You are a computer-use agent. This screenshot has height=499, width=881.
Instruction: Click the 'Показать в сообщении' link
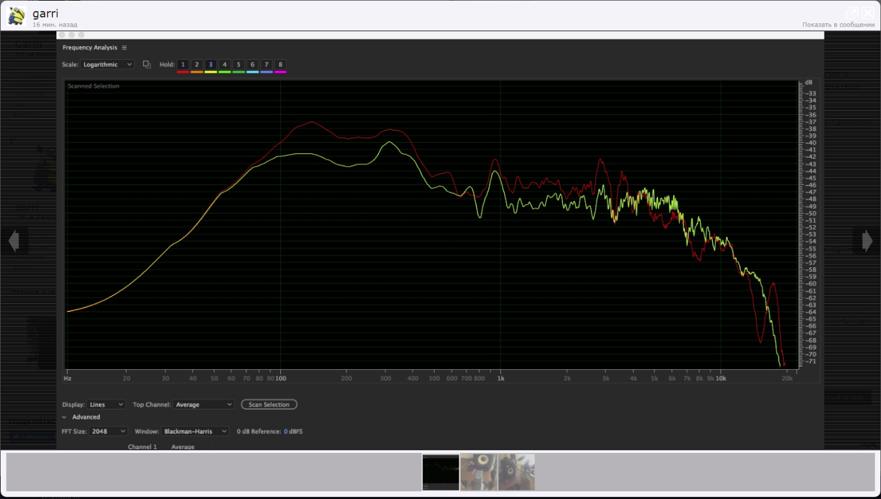point(838,25)
